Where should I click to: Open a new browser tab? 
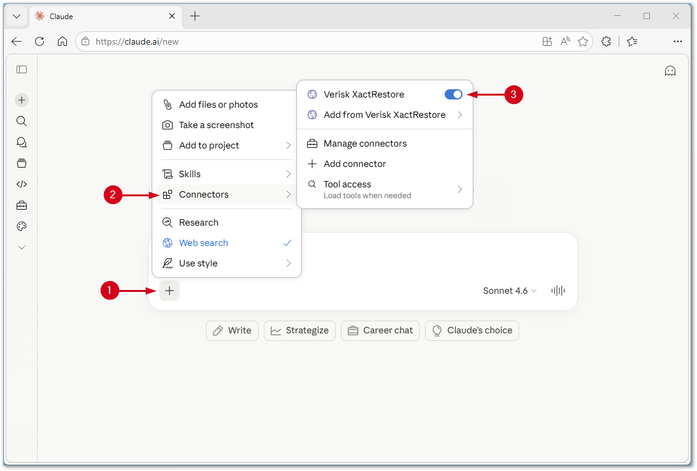click(195, 16)
